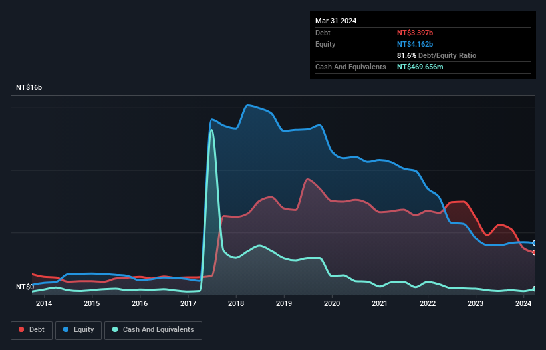Toggle the Debt series legend button
The image size is (546, 350).
[31, 330]
